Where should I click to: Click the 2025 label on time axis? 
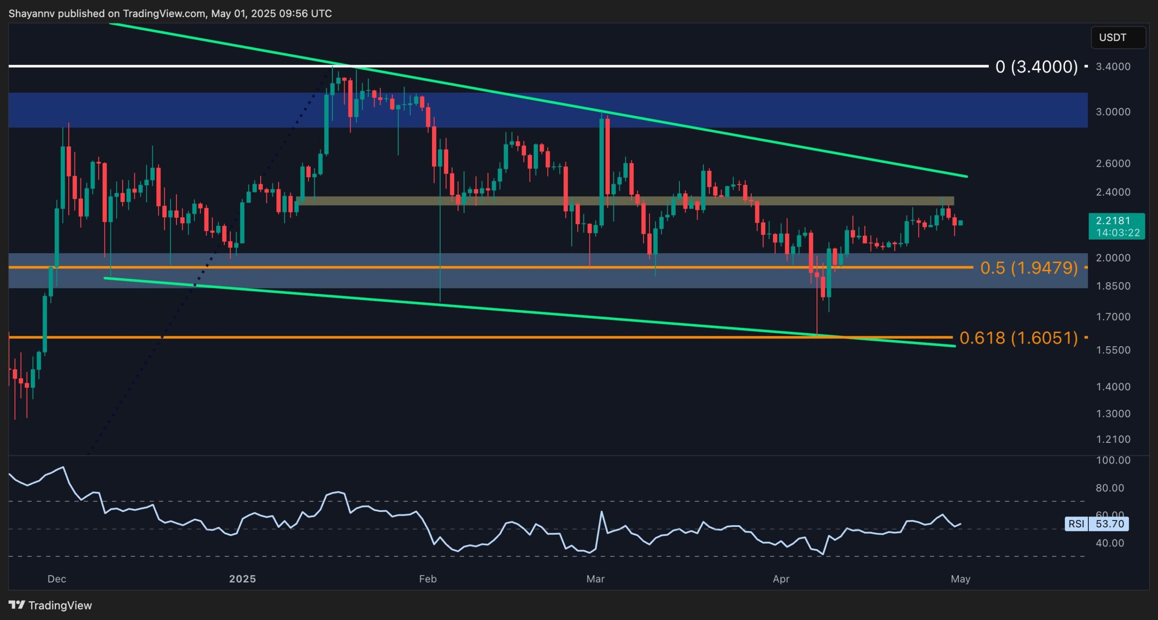point(242,579)
